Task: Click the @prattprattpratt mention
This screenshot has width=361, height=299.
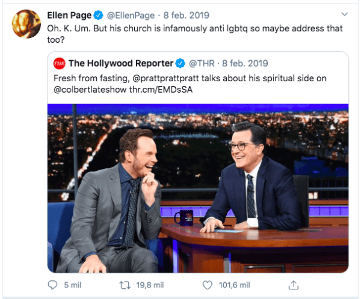Action: tap(165, 78)
